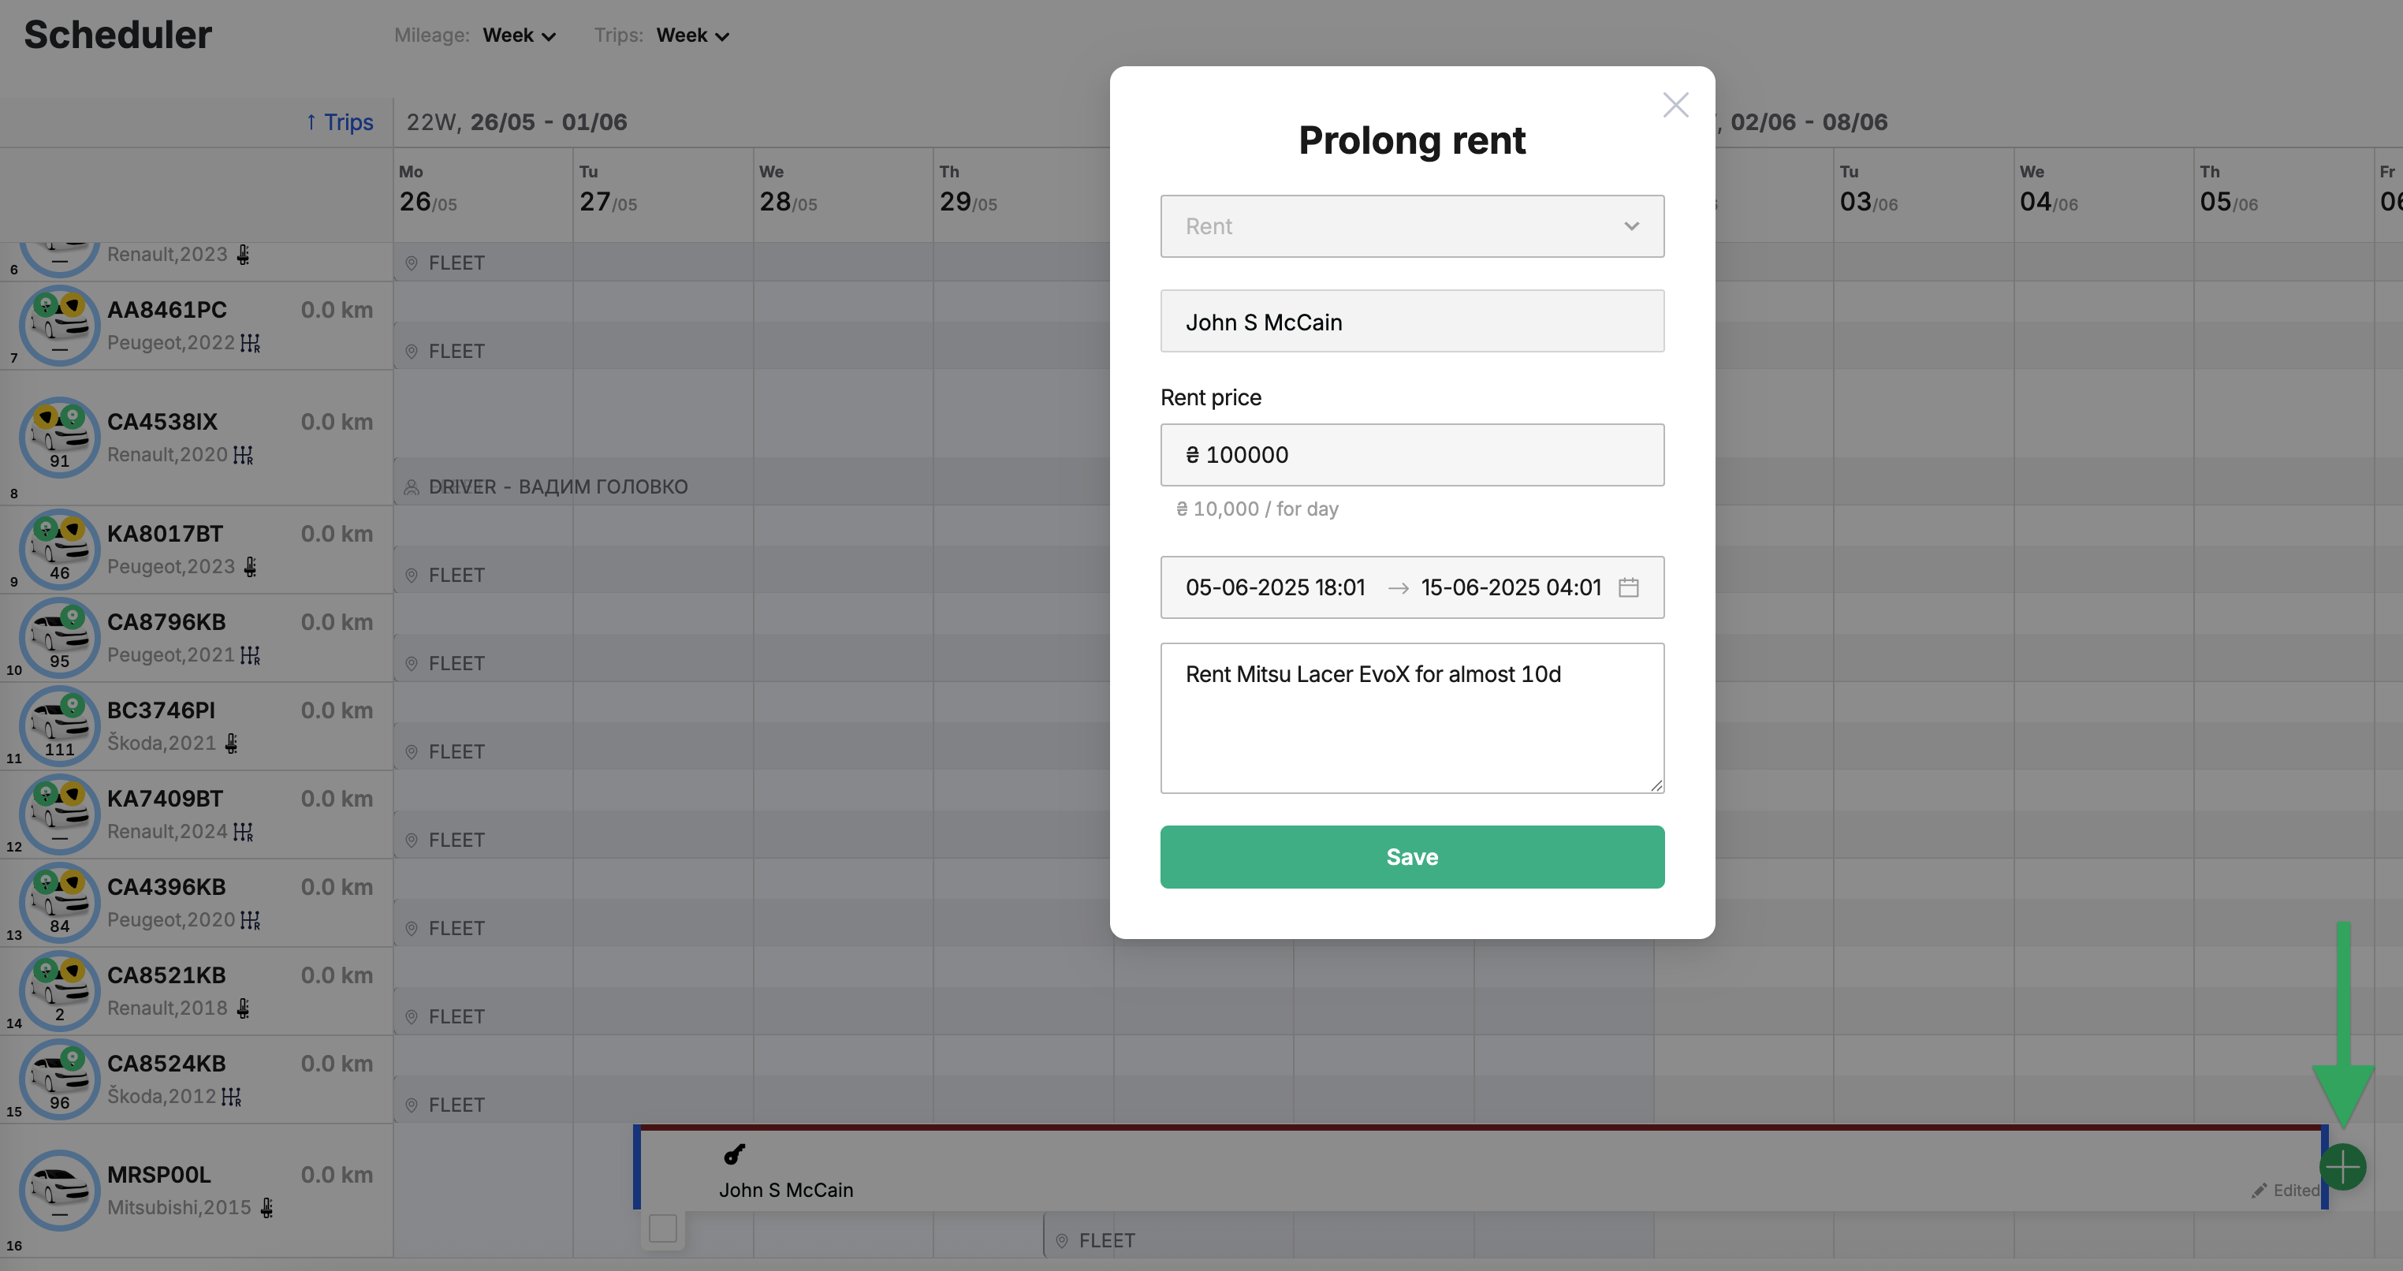Image resolution: width=2403 pixels, height=1271 pixels.
Task: Open CA4538IX Renault car avatar
Action: tap(60, 438)
